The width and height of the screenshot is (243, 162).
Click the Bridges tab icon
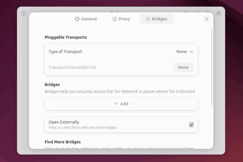(x=148, y=19)
